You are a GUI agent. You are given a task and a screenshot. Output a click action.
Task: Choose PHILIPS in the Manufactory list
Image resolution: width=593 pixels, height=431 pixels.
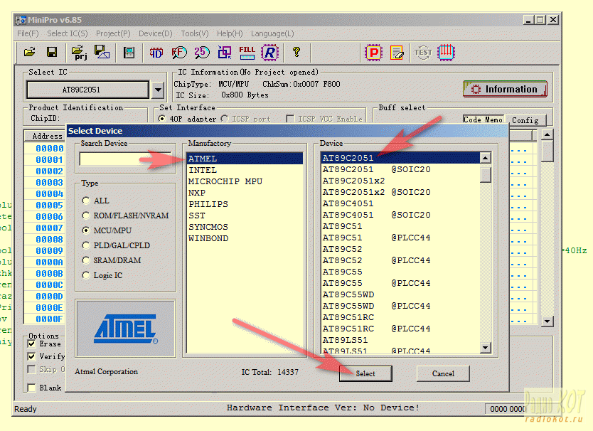pyautogui.click(x=245, y=204)
